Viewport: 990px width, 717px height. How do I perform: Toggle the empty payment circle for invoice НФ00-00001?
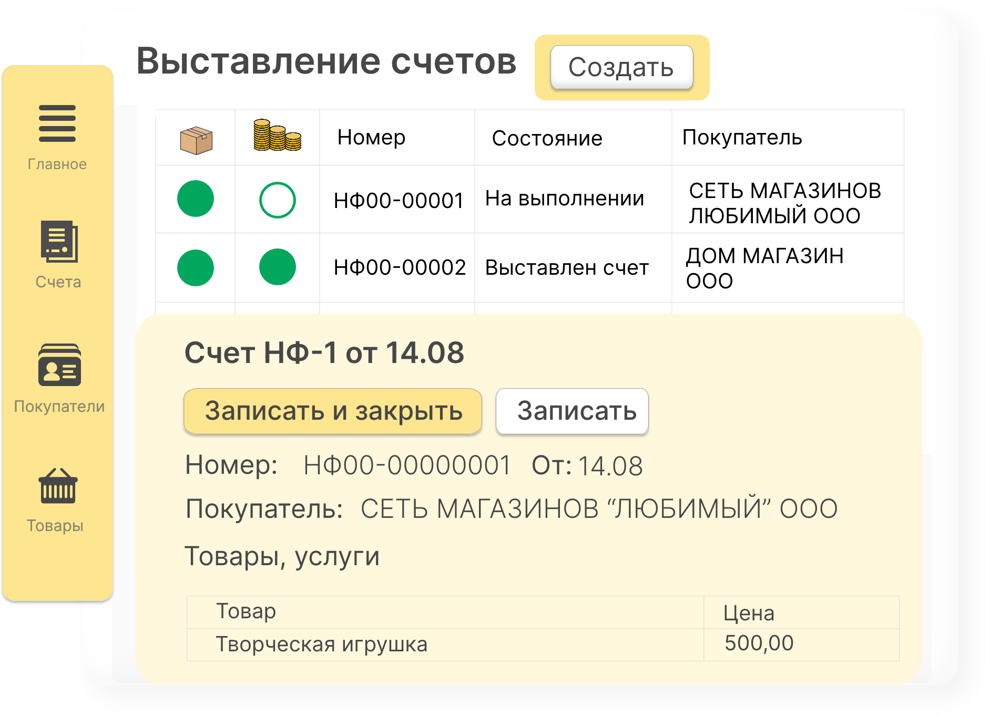click(x=277, y=199)
